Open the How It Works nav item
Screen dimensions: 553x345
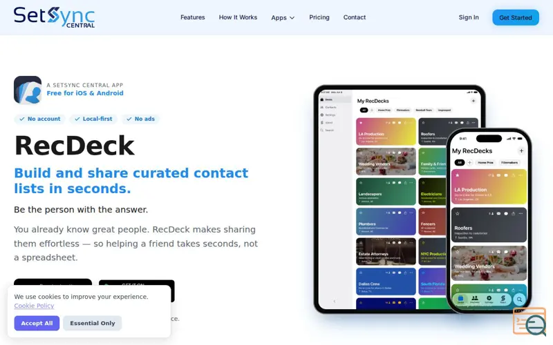(238, 17)
